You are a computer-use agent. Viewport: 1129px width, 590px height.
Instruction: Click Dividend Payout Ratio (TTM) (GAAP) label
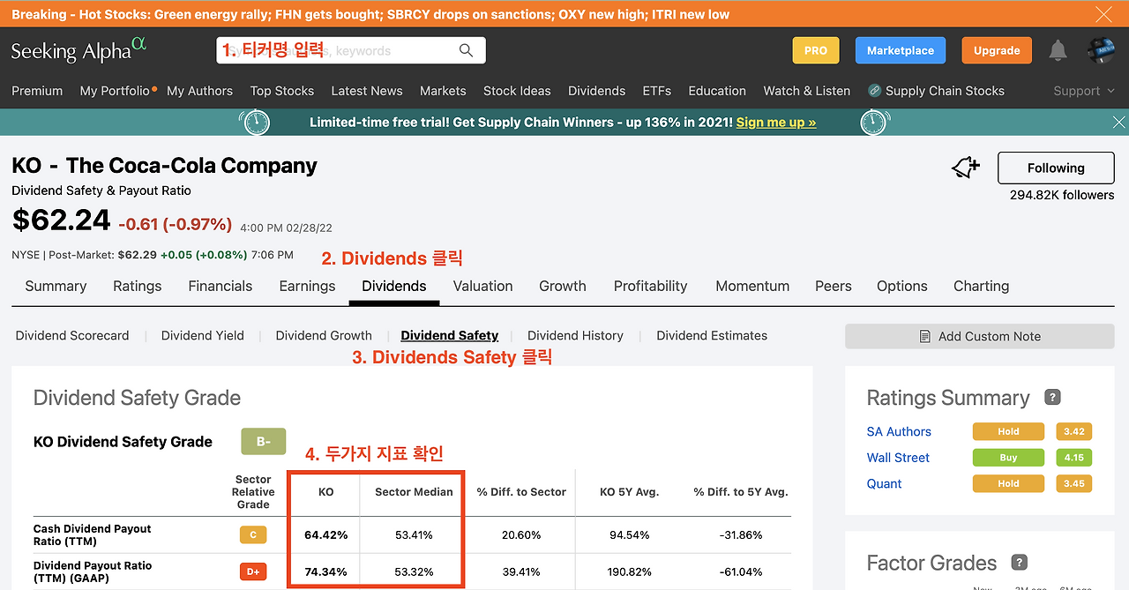(x=93, y=571)
